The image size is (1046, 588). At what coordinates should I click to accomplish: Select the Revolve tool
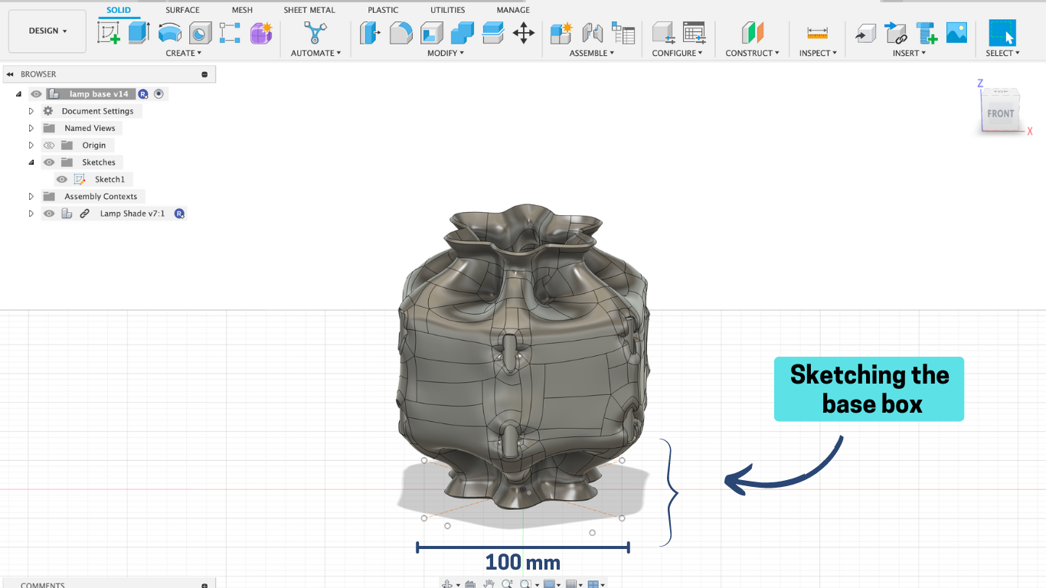169,33
